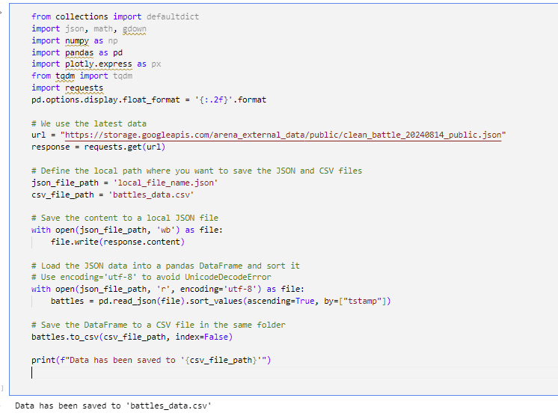Click 'file.write(response.content)' line
This screenshot has height=416, width=558.
click(x=117, y=242)
